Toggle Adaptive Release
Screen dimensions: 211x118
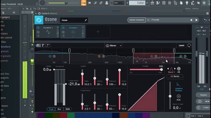179,87
